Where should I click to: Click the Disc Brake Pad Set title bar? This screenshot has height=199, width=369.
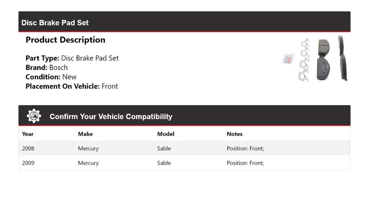point(55,23)
